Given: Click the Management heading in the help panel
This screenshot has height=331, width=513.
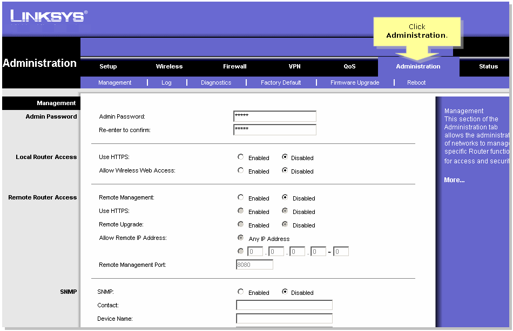Looking at the screenshot, I should 464,111.
